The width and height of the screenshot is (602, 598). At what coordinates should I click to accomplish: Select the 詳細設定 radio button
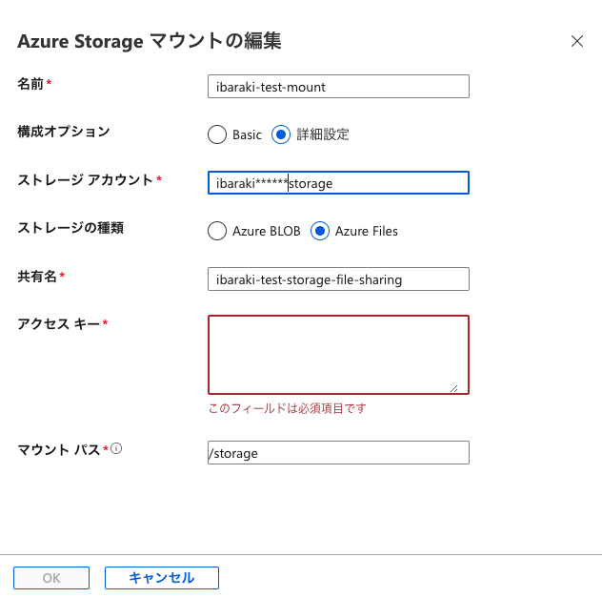click(281, 134)
